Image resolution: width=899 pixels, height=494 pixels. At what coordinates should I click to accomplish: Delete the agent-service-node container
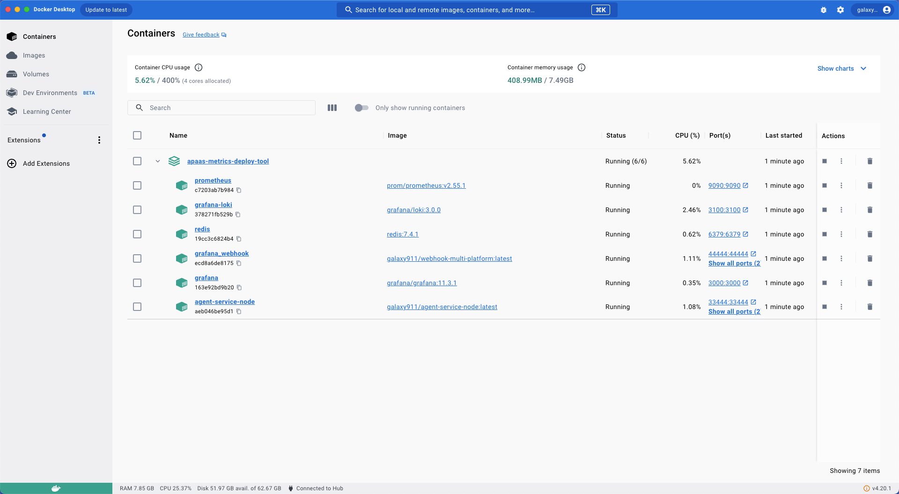(870, 307)
